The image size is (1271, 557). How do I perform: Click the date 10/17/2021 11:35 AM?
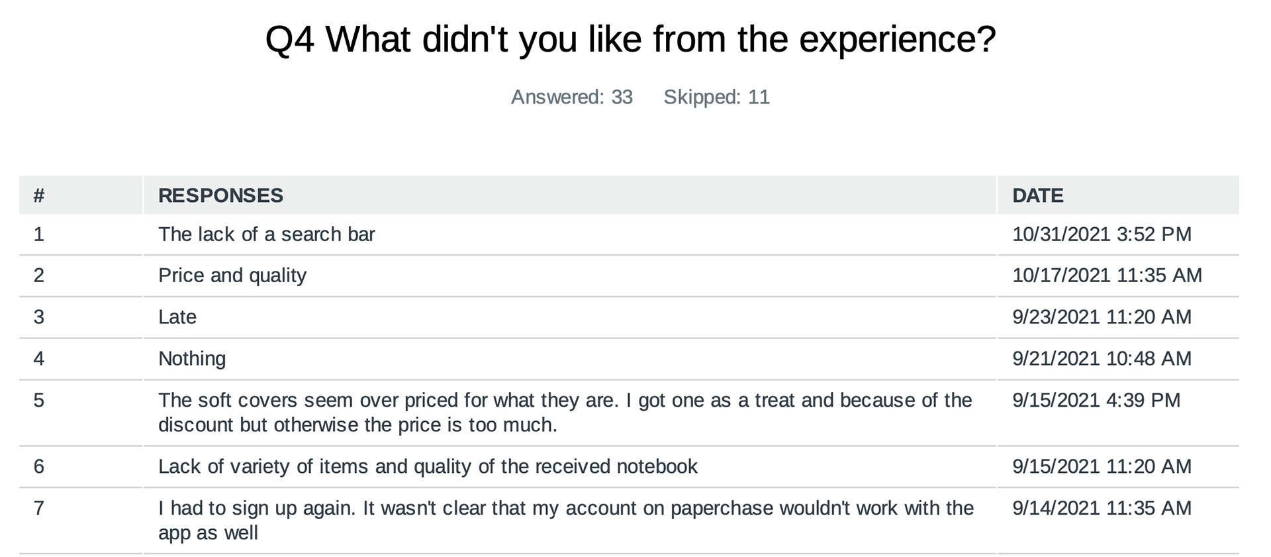(1107, 276)
